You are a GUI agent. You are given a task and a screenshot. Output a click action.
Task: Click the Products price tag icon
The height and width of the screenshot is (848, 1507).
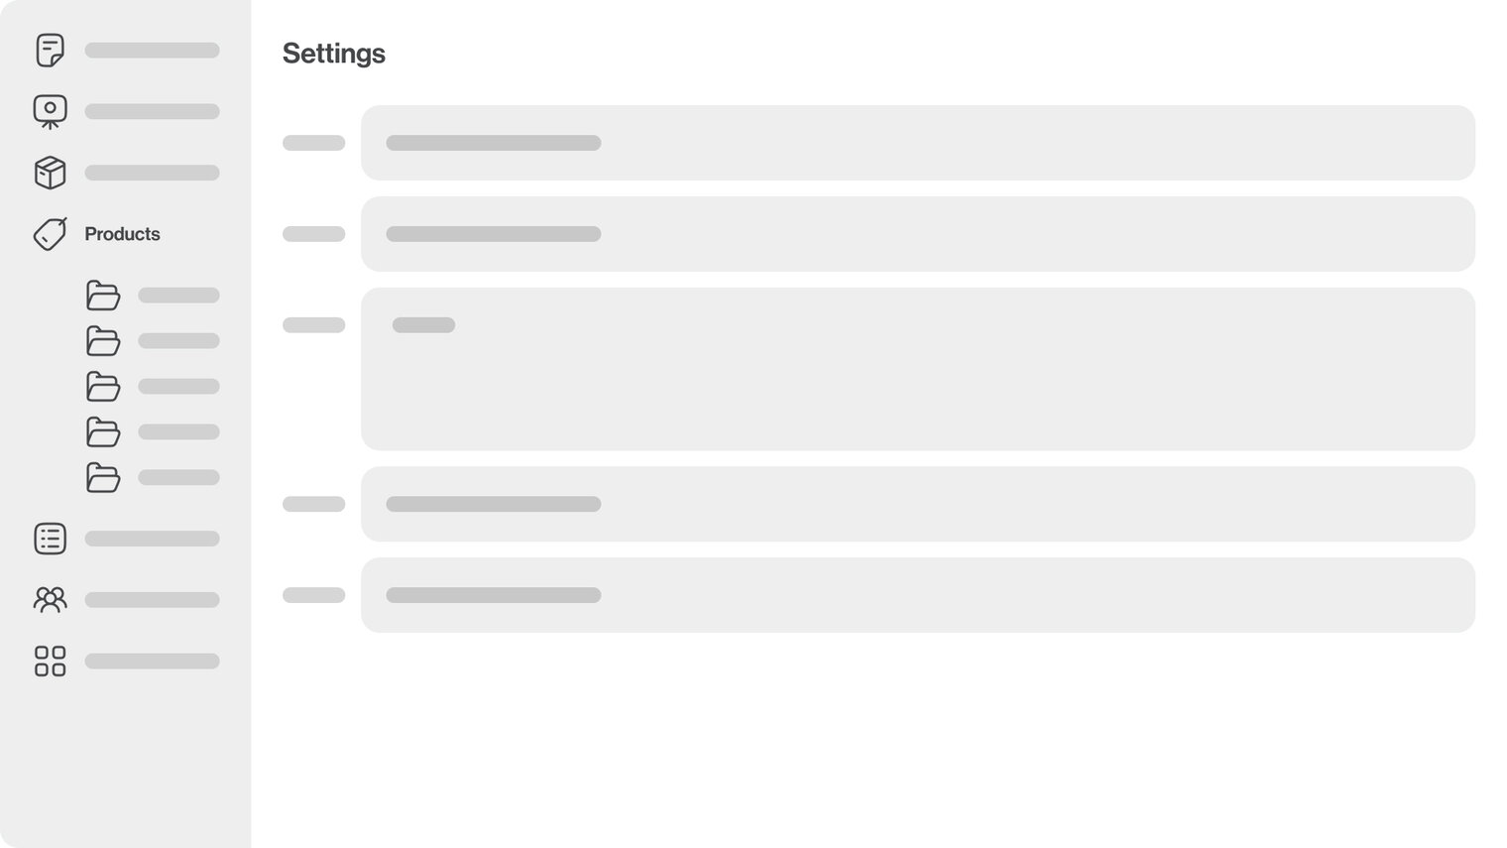pos(50,234)
